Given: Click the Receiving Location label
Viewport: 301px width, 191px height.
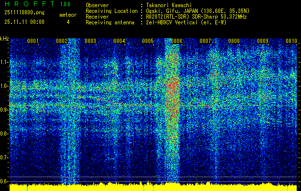Looking at the screenshot, I should pos(111,11).
